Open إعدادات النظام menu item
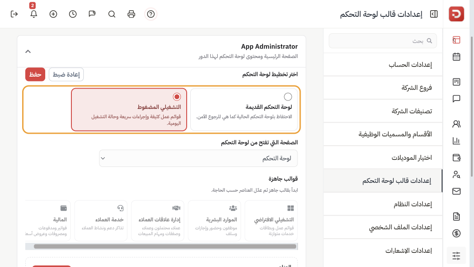Image resolution: width=474 pixels, height=267 pixels. [383, 204]
